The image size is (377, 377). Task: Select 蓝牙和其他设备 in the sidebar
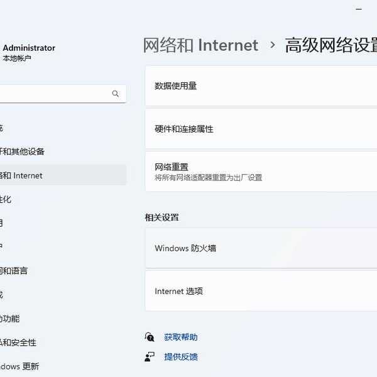[x=25, y=151]
